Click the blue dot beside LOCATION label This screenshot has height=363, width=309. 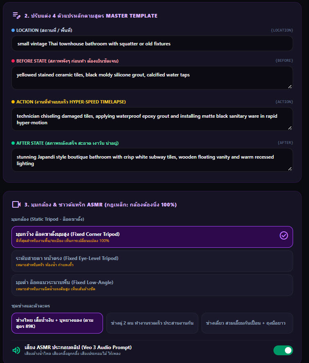(x=13, y=30)
